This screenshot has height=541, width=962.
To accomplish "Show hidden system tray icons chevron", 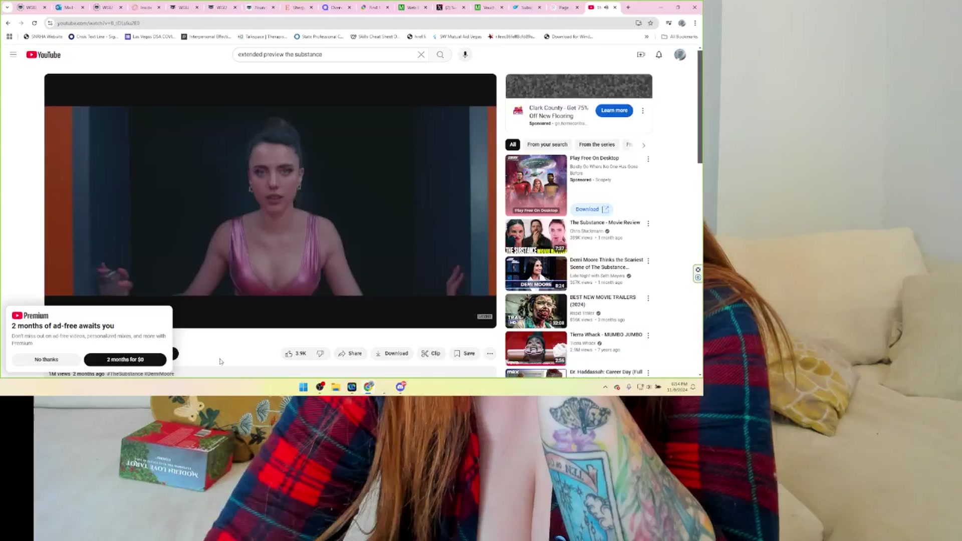I will tap(605, 387).
